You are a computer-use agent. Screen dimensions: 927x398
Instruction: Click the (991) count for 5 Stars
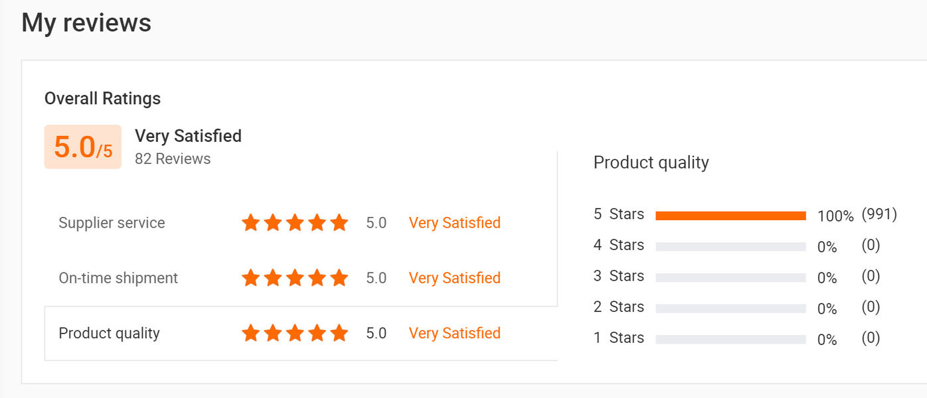pyautogui.click(x=879, y=214)
